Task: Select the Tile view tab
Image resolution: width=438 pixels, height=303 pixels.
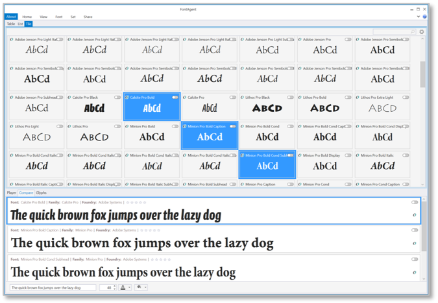Action: click(x=29, y=24)
